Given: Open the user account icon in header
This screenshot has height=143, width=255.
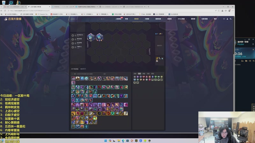Looking at the screenshot, I should point(227,19).
